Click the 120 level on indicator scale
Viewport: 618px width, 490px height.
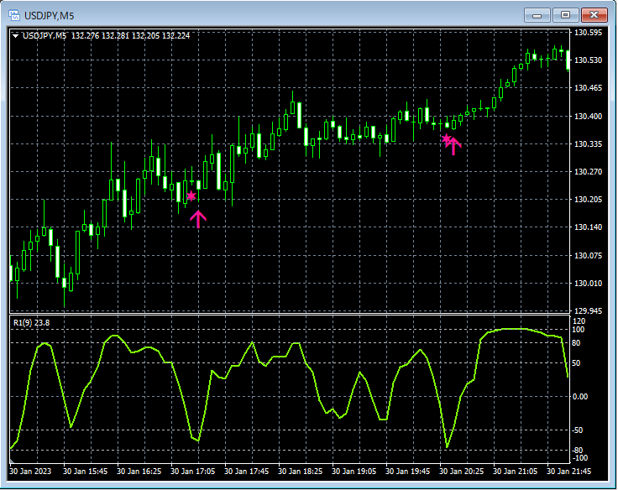point(579,321)
